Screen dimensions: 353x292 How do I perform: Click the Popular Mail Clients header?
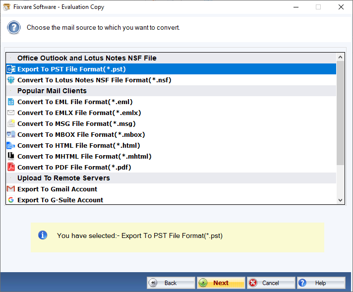coord(171,91)
